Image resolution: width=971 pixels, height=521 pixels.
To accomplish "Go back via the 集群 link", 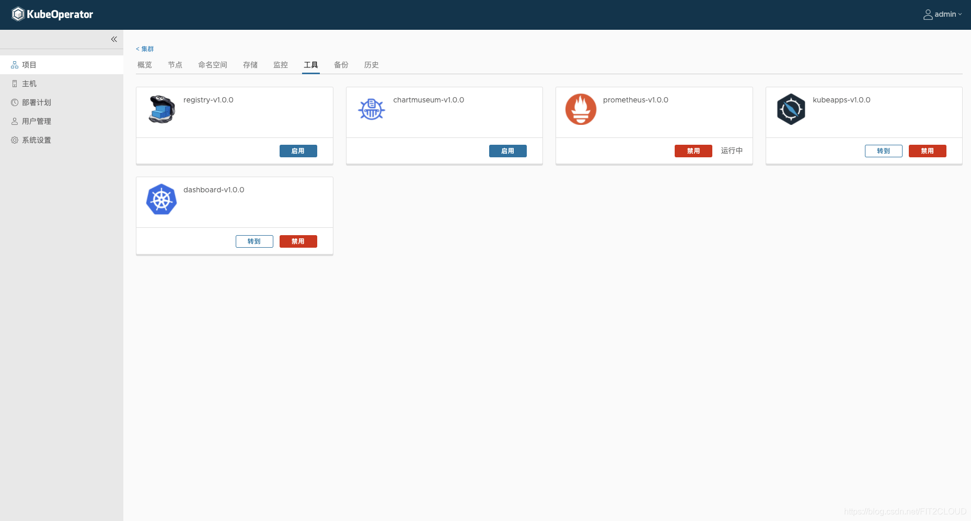I will pyautogui.click(x=145, y=49).
